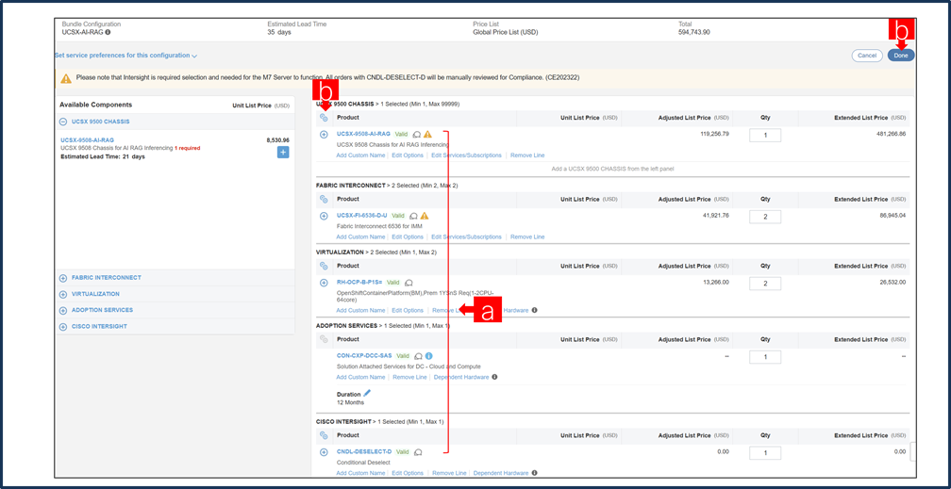Click the yellow warning icon in notice banner
This screenshot has height=489, width=951.
tap(65, 78)
